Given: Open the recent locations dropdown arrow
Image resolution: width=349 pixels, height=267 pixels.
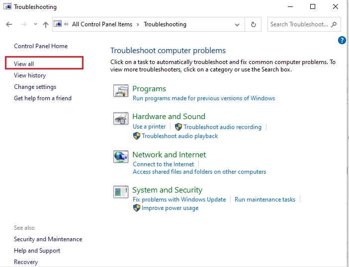Looking at the screenshot, I should point(35,24).
